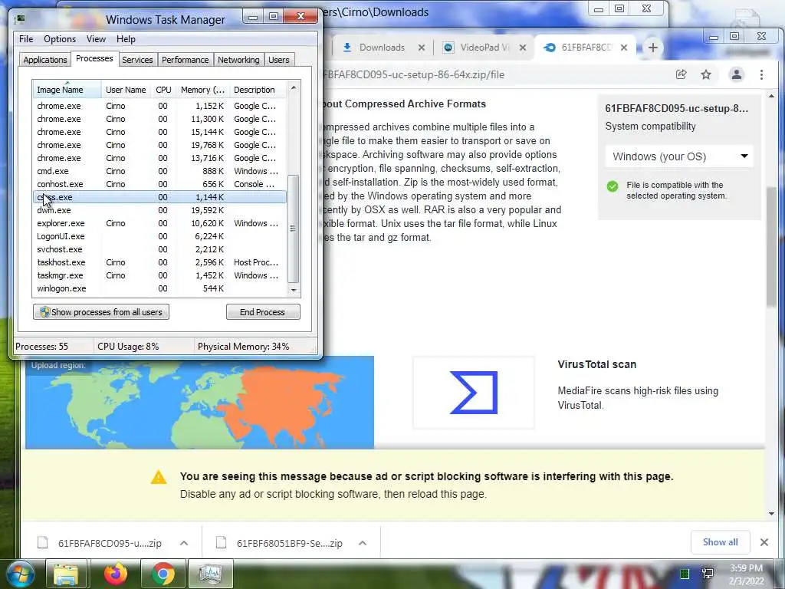
Task: Click file icon of 61FBFAF8CD095 download
Action: point(43,542)
